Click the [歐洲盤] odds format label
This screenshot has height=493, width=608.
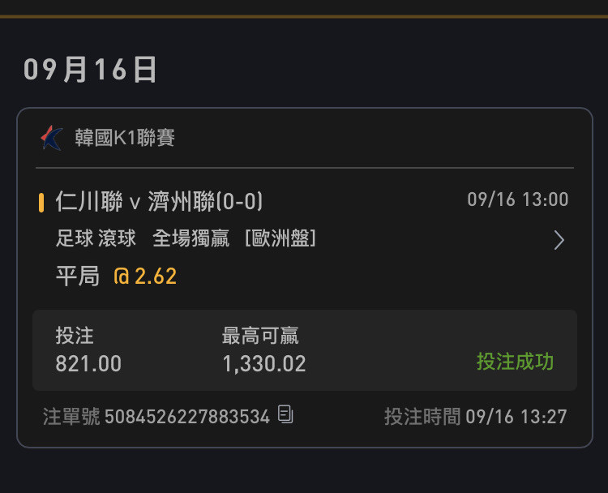click(280, 238)
